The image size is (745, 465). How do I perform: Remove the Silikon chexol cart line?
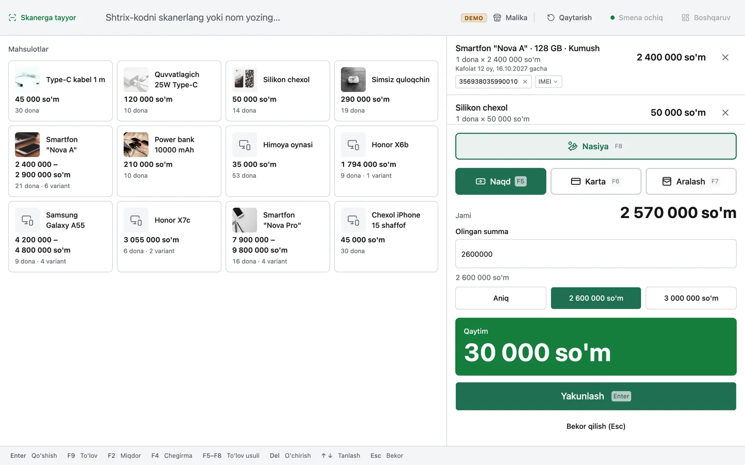725,113
